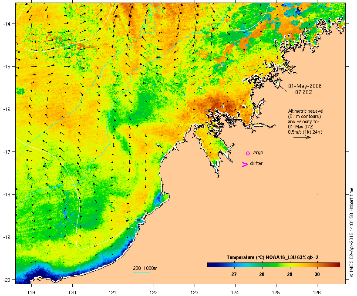The width and height of the screenshot is (357, 296).
Task: Click the longitude 119 axis label
Action: tap(31, 293)
